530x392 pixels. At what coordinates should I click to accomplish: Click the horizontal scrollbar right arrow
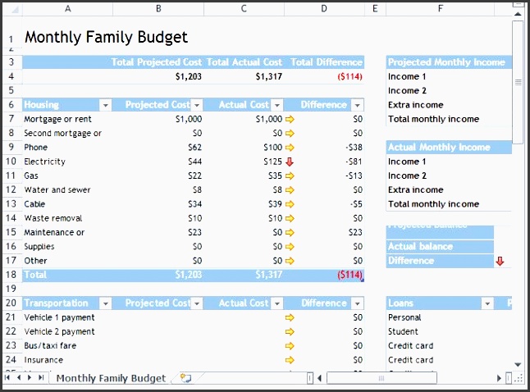(x=497, y=378)
